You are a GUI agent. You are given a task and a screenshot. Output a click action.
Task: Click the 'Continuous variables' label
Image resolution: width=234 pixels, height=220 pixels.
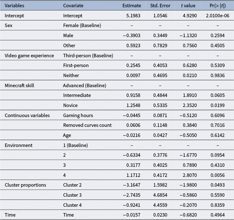[x=27, y=116]
